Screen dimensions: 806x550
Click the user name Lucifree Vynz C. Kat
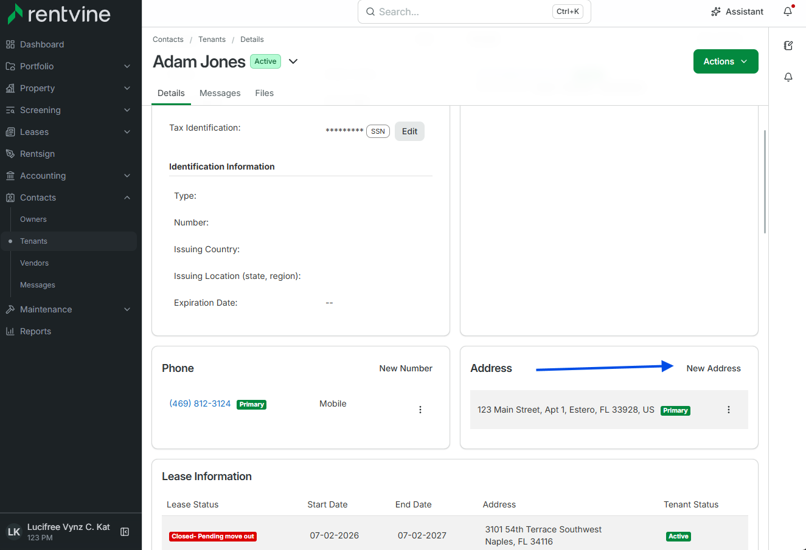click(x=69, y=527)
